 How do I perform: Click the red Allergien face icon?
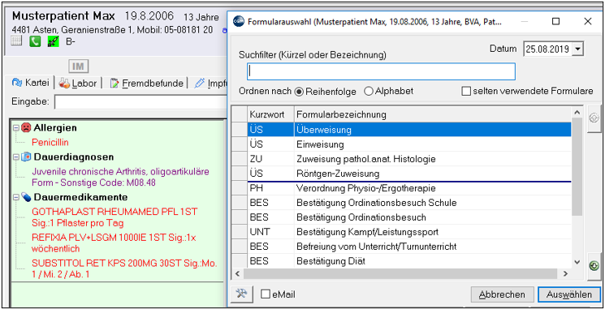(x=26, y=127)
